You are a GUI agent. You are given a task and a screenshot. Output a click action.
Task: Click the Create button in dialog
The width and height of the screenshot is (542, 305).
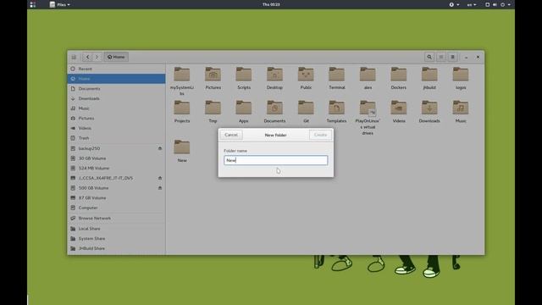point(320,135)
